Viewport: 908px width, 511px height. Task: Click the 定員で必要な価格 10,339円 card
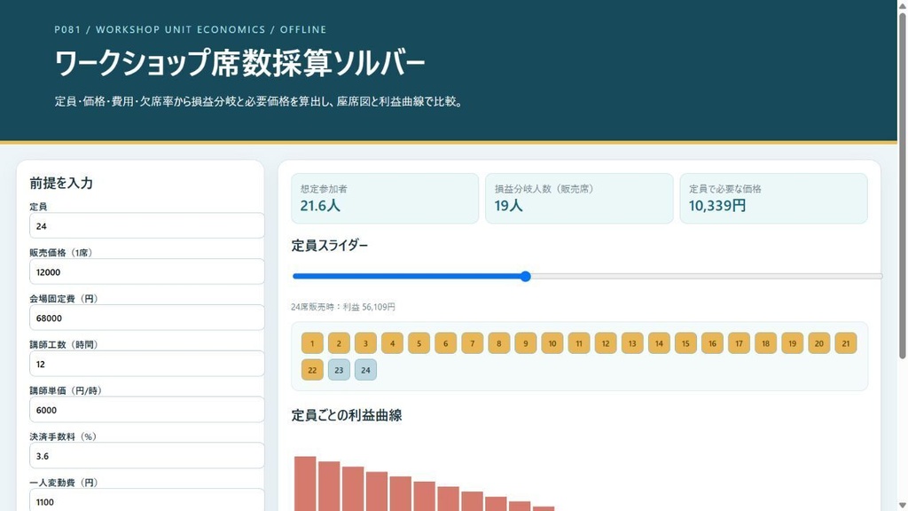coord(773,198)
